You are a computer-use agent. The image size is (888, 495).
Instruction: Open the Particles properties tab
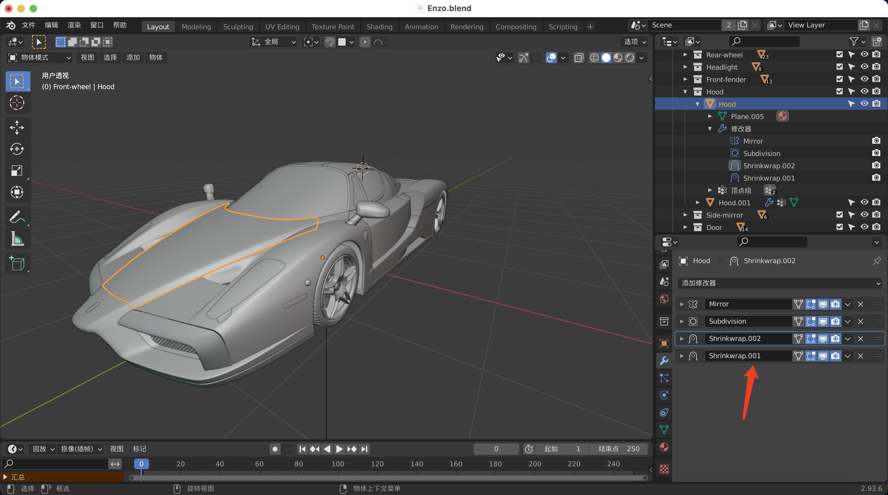pos(664,378)
